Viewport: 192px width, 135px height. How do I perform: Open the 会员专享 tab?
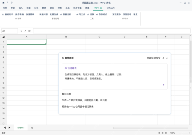[77, 8]
